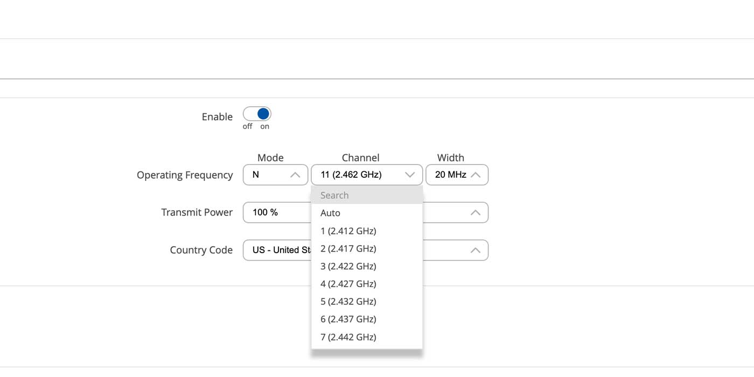Select Auto channel option
This screenshot has height=377, width=754.
330,213
